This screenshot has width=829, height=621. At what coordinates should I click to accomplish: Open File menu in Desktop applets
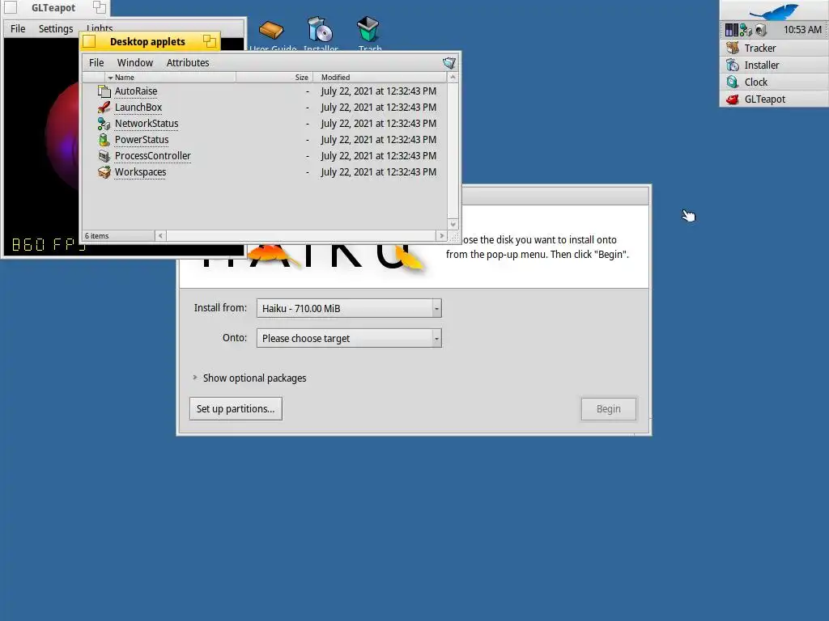click(x=96, y=63)
